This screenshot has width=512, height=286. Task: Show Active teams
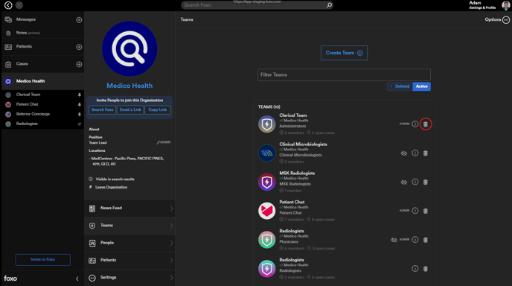click(x=421, y=86)
